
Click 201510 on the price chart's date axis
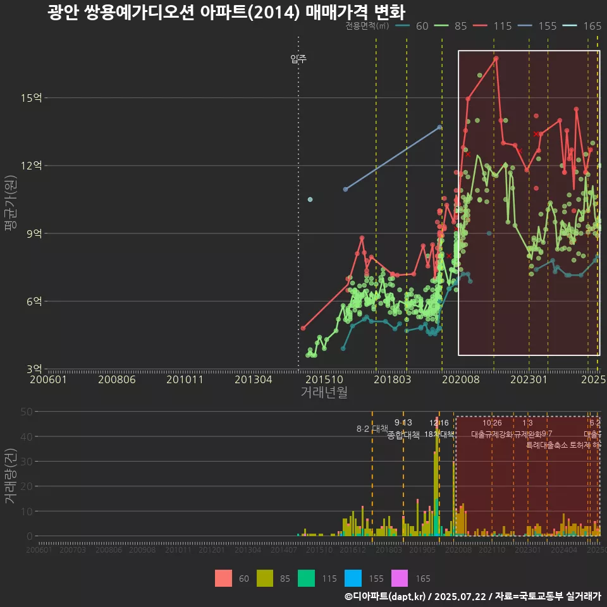click(324, 379)
